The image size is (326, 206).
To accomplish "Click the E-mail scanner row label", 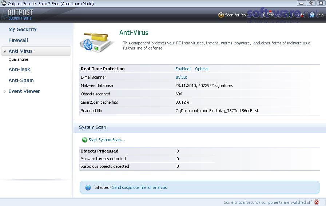I will pos(94,77).
